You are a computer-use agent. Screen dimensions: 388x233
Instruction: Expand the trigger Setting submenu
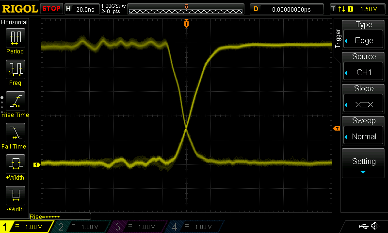point(364,164)
